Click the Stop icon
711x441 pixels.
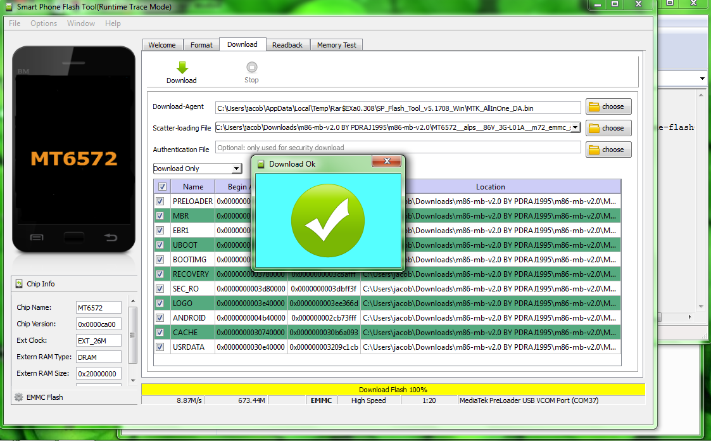251,67
